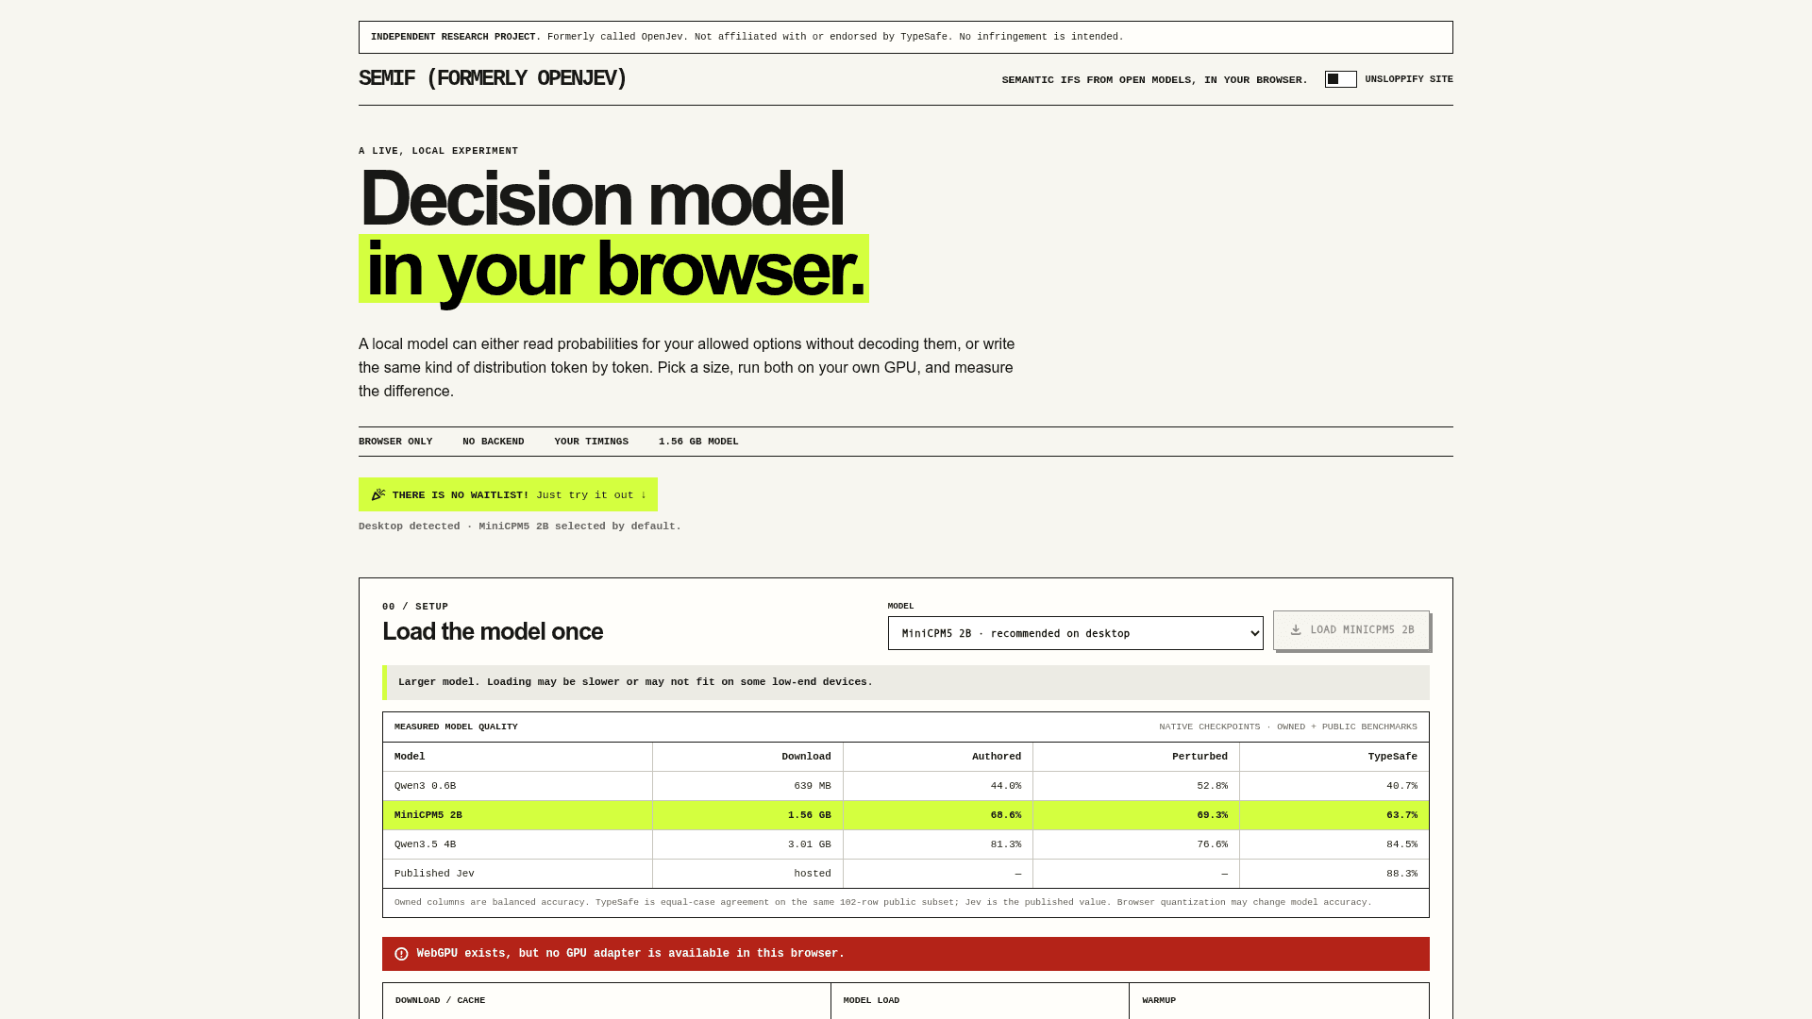Viewport: 1812px width, 1019px height.
Task: Click the NO BACKEND label
Action: pyautogui.click(x=494, y=442)
